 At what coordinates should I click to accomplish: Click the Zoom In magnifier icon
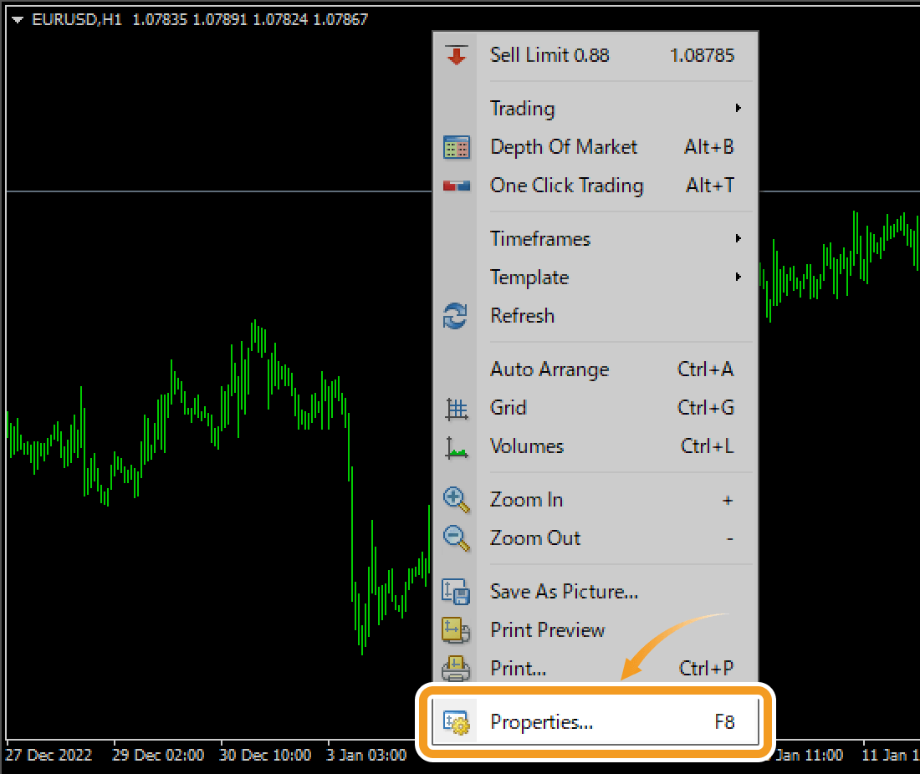click(456, 500)
